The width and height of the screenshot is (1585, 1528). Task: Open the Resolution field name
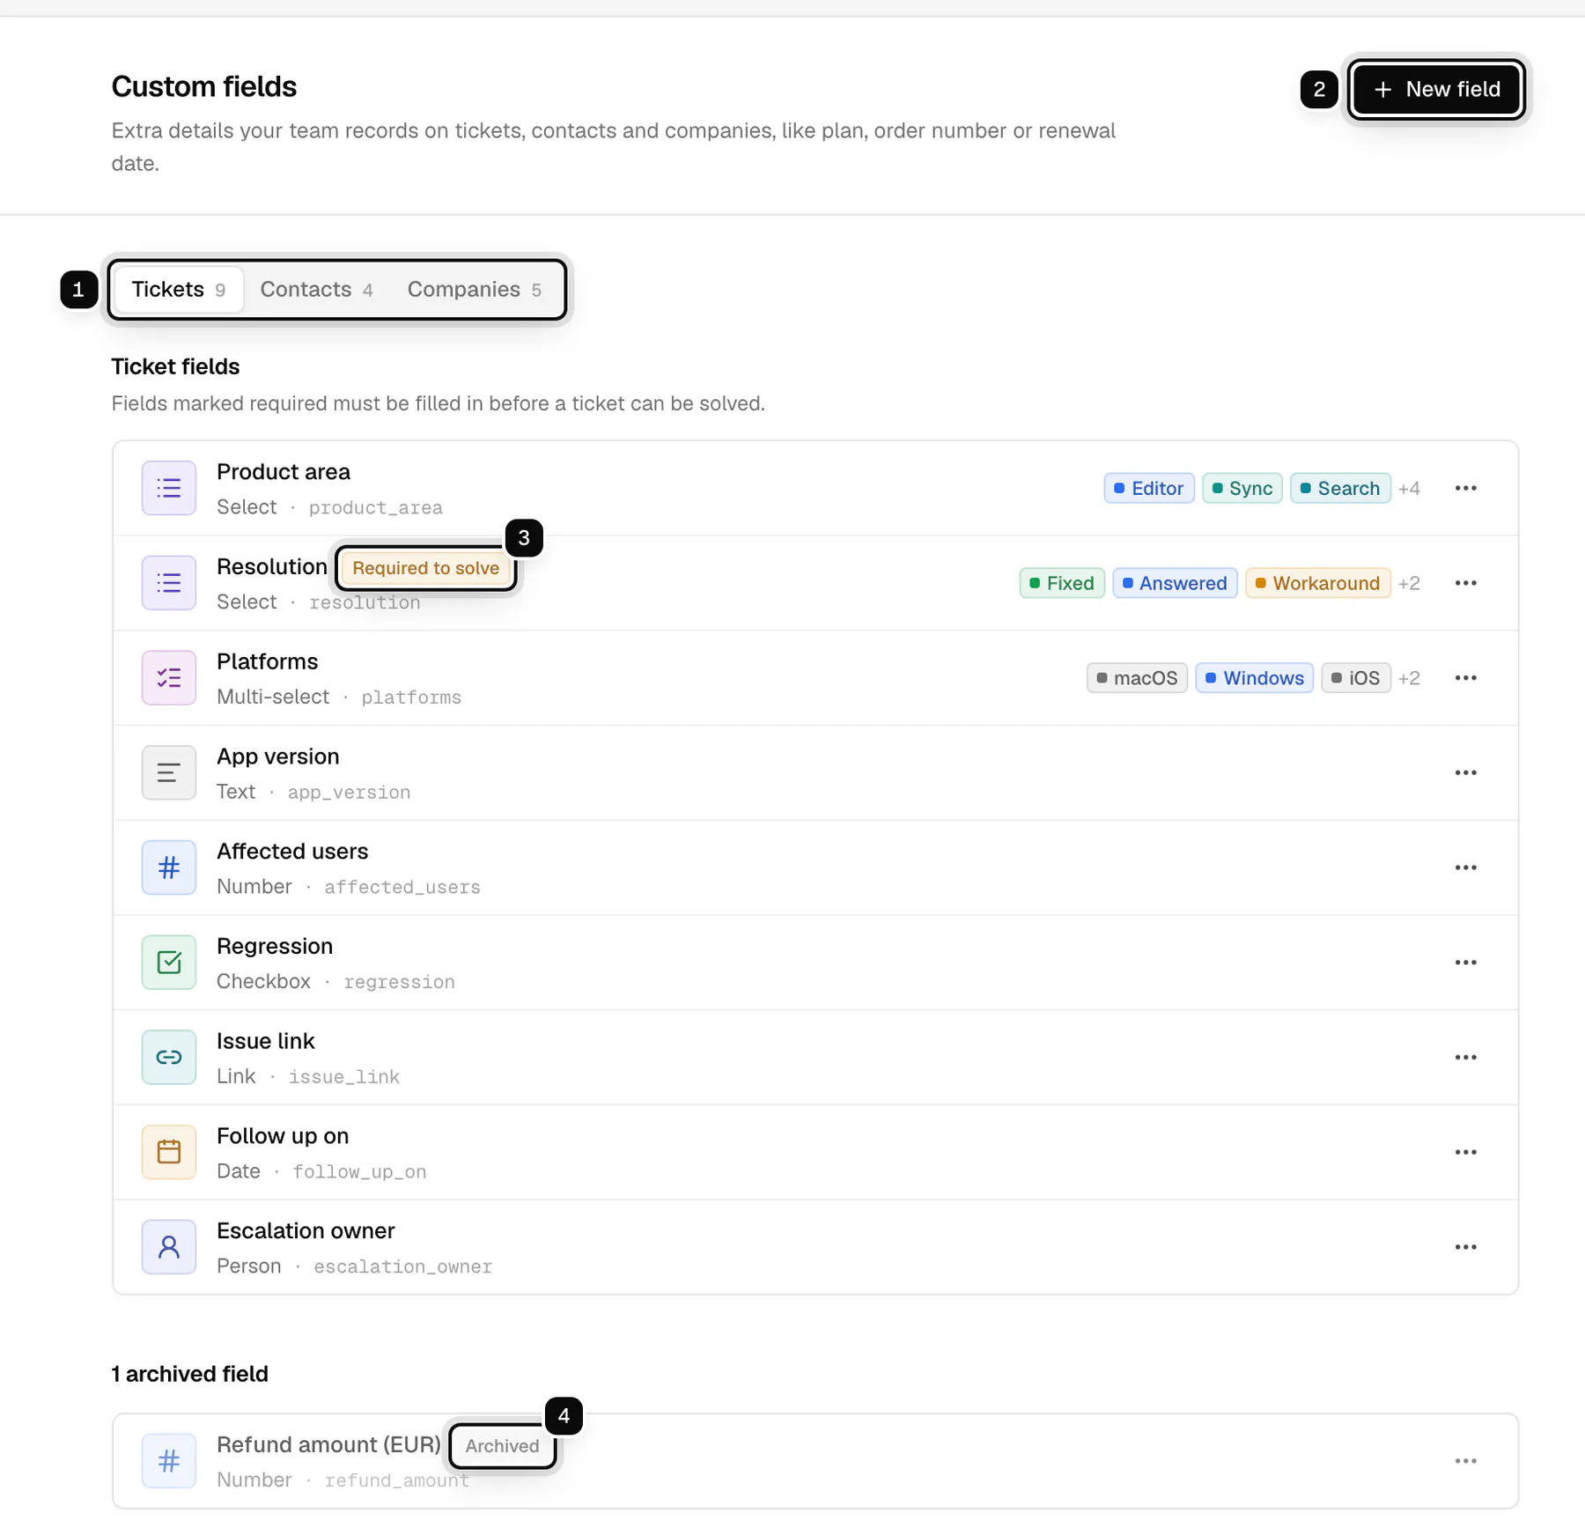click(x=272, y=567)
